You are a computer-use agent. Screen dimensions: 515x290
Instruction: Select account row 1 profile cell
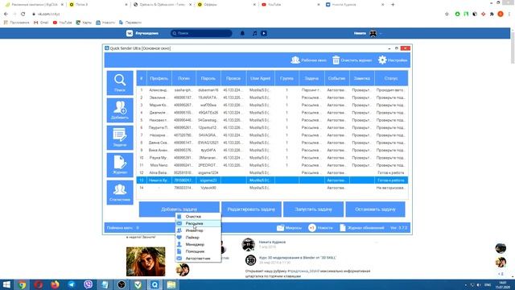(x=159, y=89)
